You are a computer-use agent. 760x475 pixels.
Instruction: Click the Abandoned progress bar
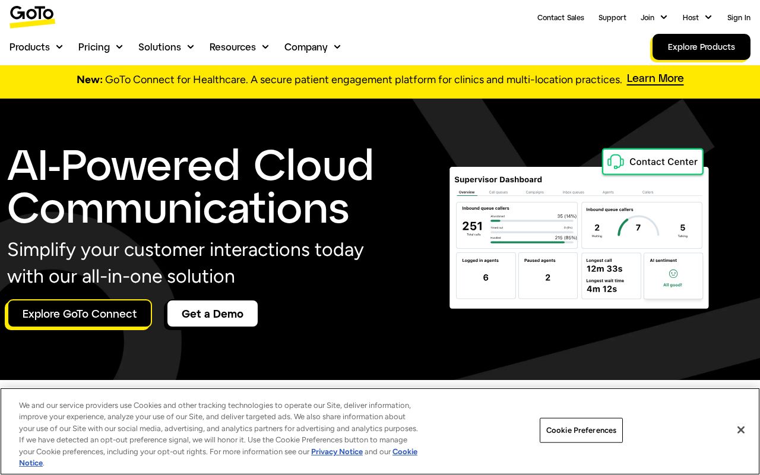click(532, 221)
